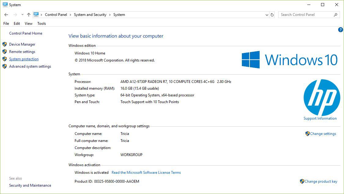Open Advanced system settings
The width and height of the screenshot is (344, 194).
click(30, 66)
